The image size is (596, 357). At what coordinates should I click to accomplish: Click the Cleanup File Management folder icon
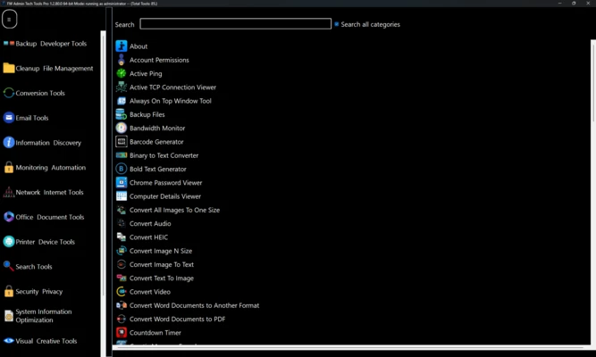click(x=9, y=68)
